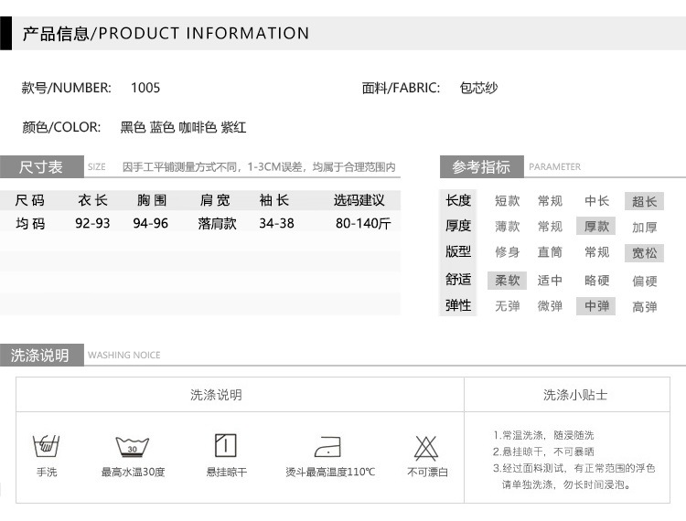Click the sleeve length value 34-38
Viewport: 686px width, 521px height.
pyautogui.click(x=276, y=224)
